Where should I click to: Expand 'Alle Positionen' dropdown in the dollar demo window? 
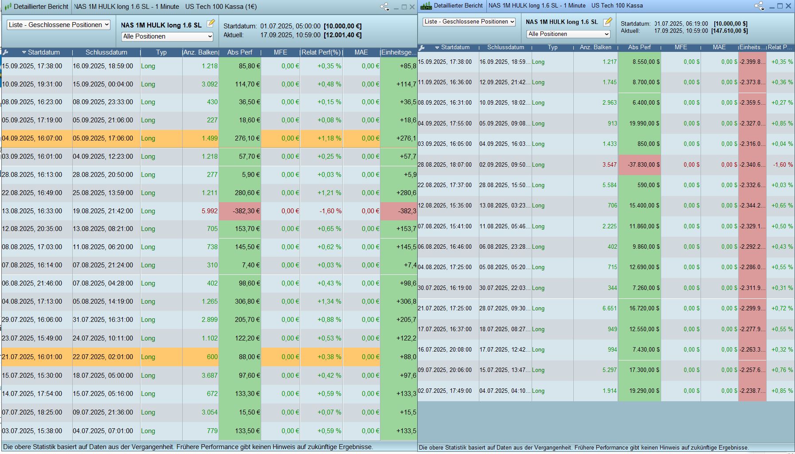point(568,34)
